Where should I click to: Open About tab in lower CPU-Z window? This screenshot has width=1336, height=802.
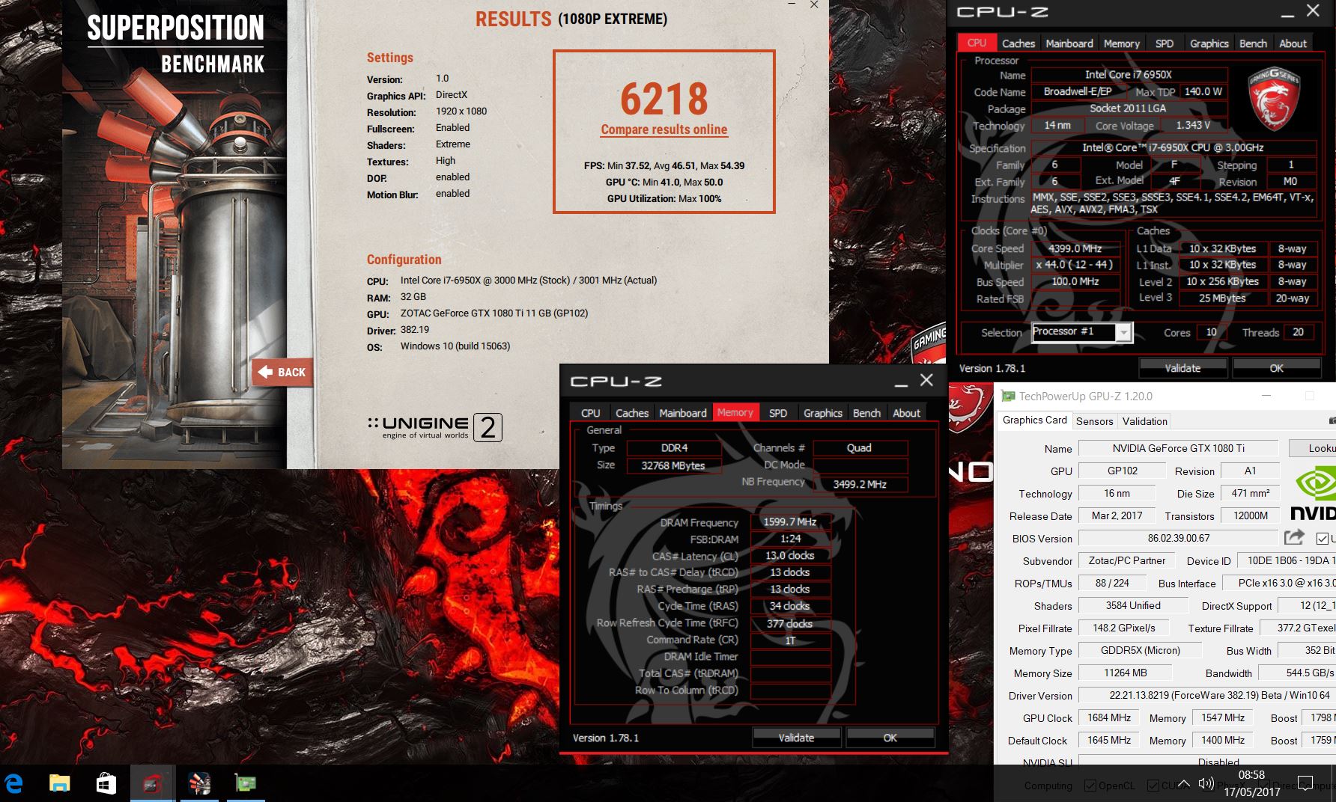pos(906,413)
